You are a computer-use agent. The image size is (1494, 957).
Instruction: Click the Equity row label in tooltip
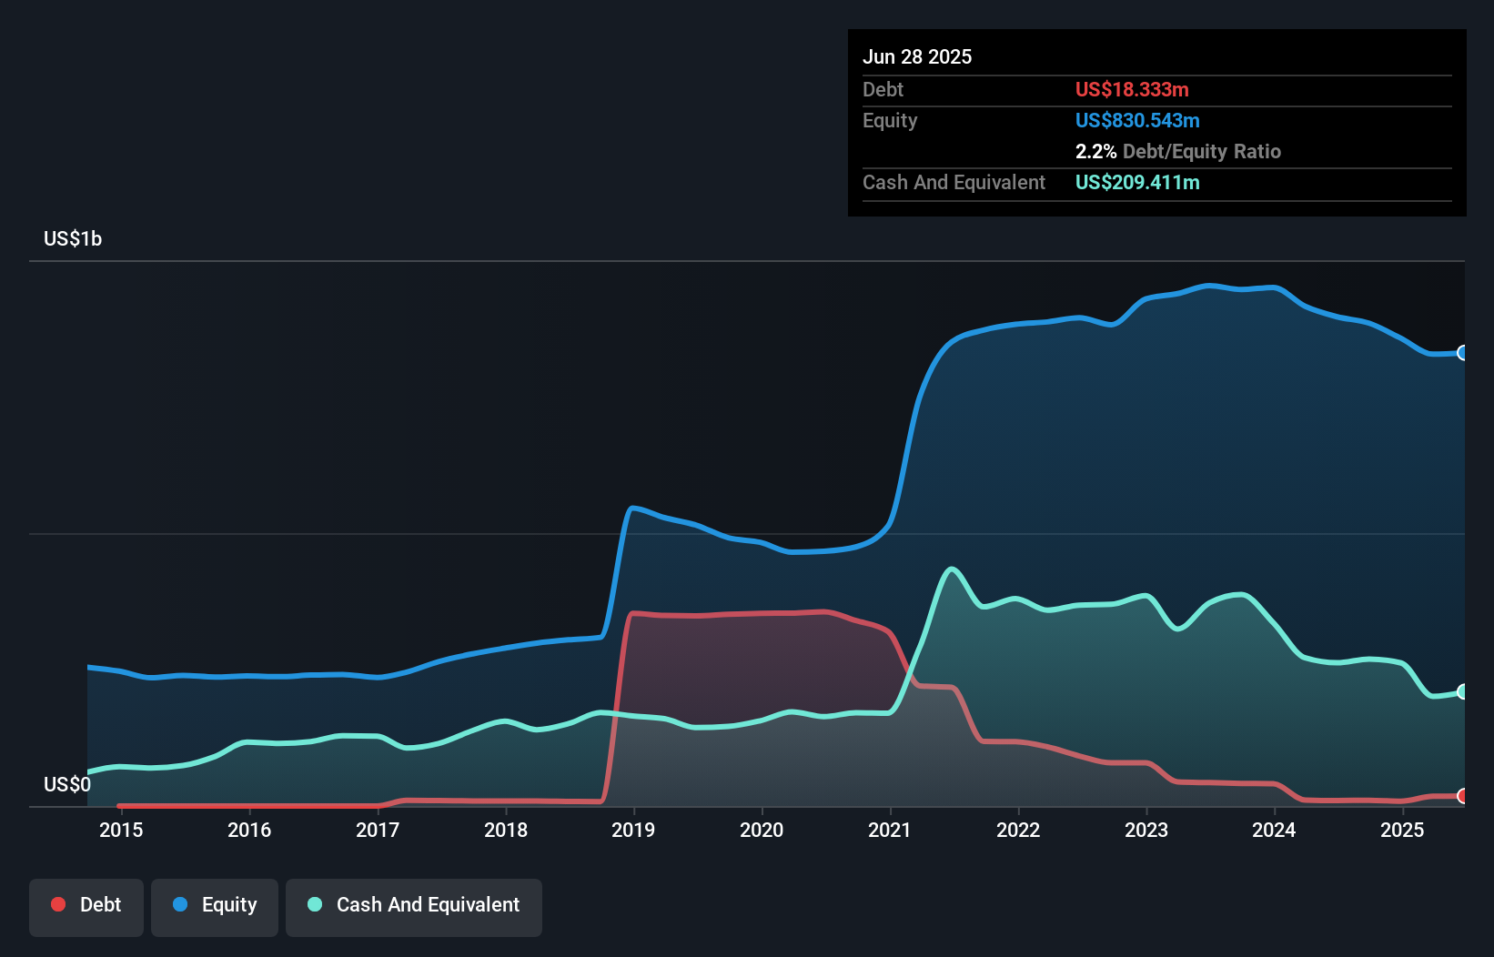(890, 120)
